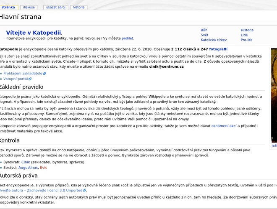Open 'Augustinus' administrator user page
The image size is (277, 209).
point(28,167)
